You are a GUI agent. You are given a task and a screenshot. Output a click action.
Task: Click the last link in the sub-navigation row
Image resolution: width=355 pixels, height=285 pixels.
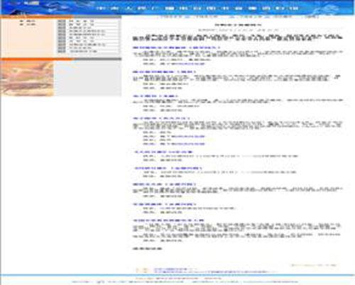point(312,17)
